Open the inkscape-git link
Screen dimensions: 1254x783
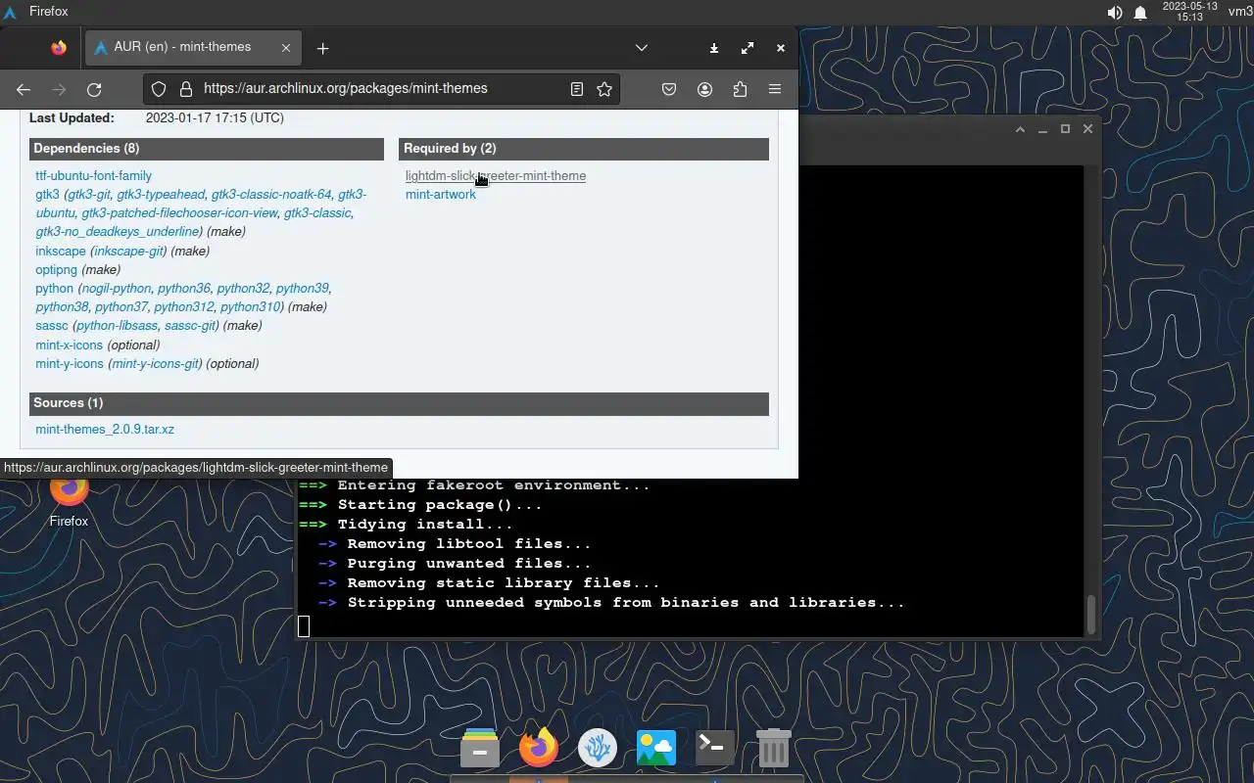tap(129, 252)
